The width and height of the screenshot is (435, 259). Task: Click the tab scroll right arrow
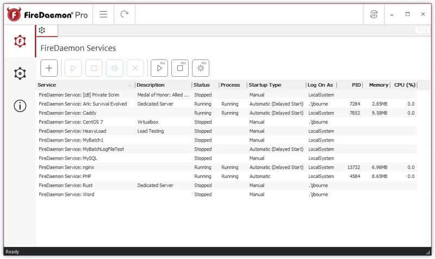tap(426, 30)
